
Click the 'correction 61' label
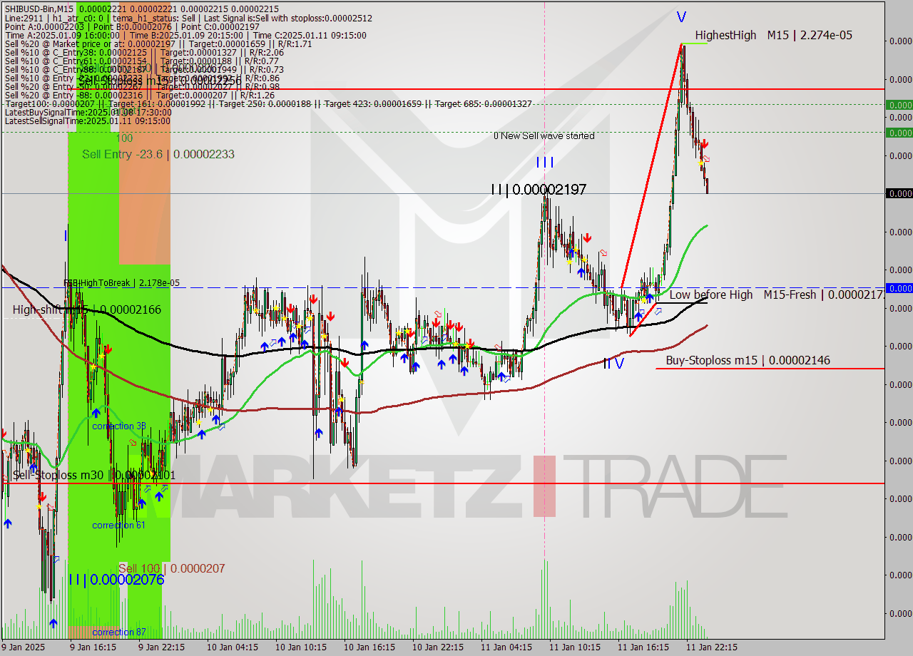tap(118, 526)
